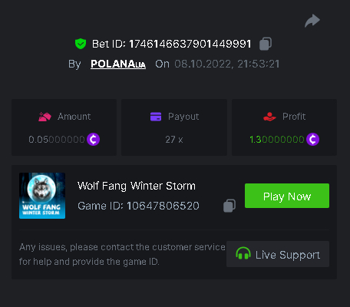Click the share arrow icon
The image size is (350, 307).
coord(312,21)
